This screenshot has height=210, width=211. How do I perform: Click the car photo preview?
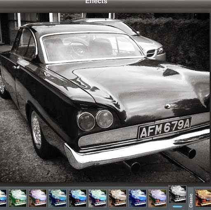105,97
